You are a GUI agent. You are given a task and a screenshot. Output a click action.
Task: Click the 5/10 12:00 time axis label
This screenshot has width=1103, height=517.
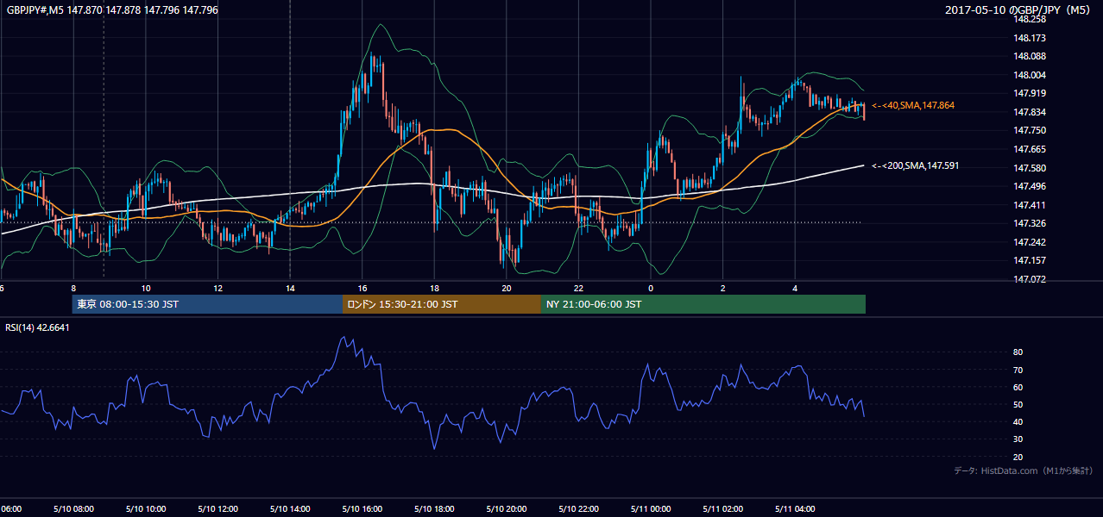pyautogui.click(x=217, y=509)
